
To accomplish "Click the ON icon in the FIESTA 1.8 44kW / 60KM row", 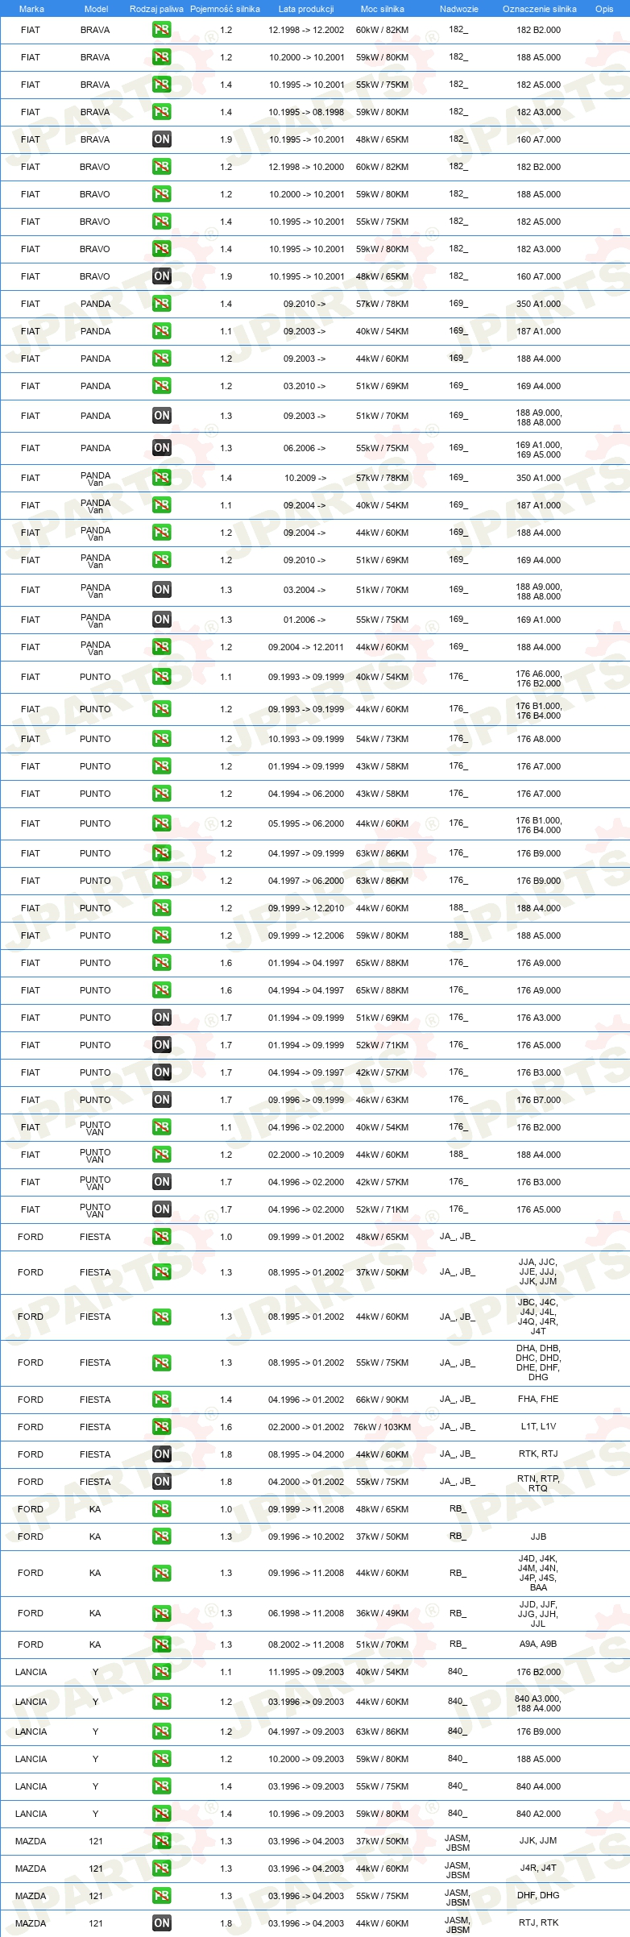I will tap(162, 1454).
